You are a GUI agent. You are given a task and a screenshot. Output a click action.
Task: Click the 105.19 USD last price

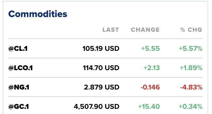[101, 48]
